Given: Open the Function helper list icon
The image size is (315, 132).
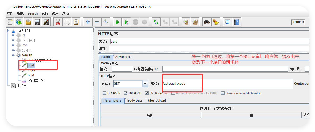Looking at the screenshot, I should [x=227, y=22].
